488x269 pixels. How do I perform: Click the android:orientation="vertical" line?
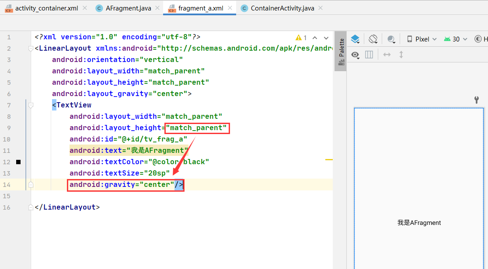click(x=117, y=60)
